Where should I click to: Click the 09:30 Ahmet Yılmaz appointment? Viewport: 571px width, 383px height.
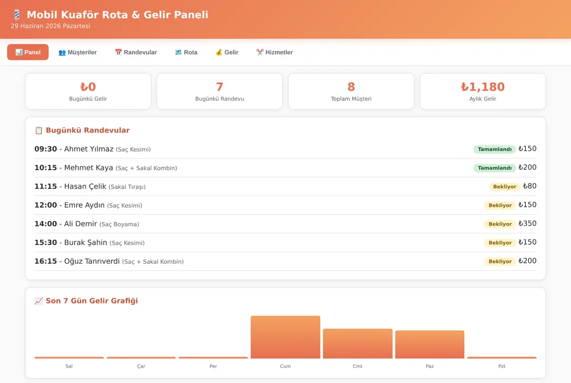[285, 149]
